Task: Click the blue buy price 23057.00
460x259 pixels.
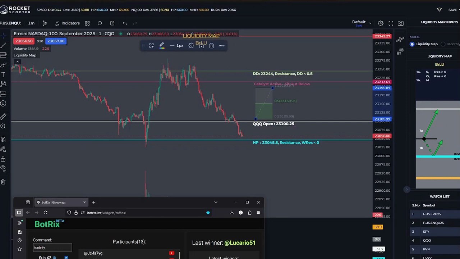Action: tap(56, 41)
